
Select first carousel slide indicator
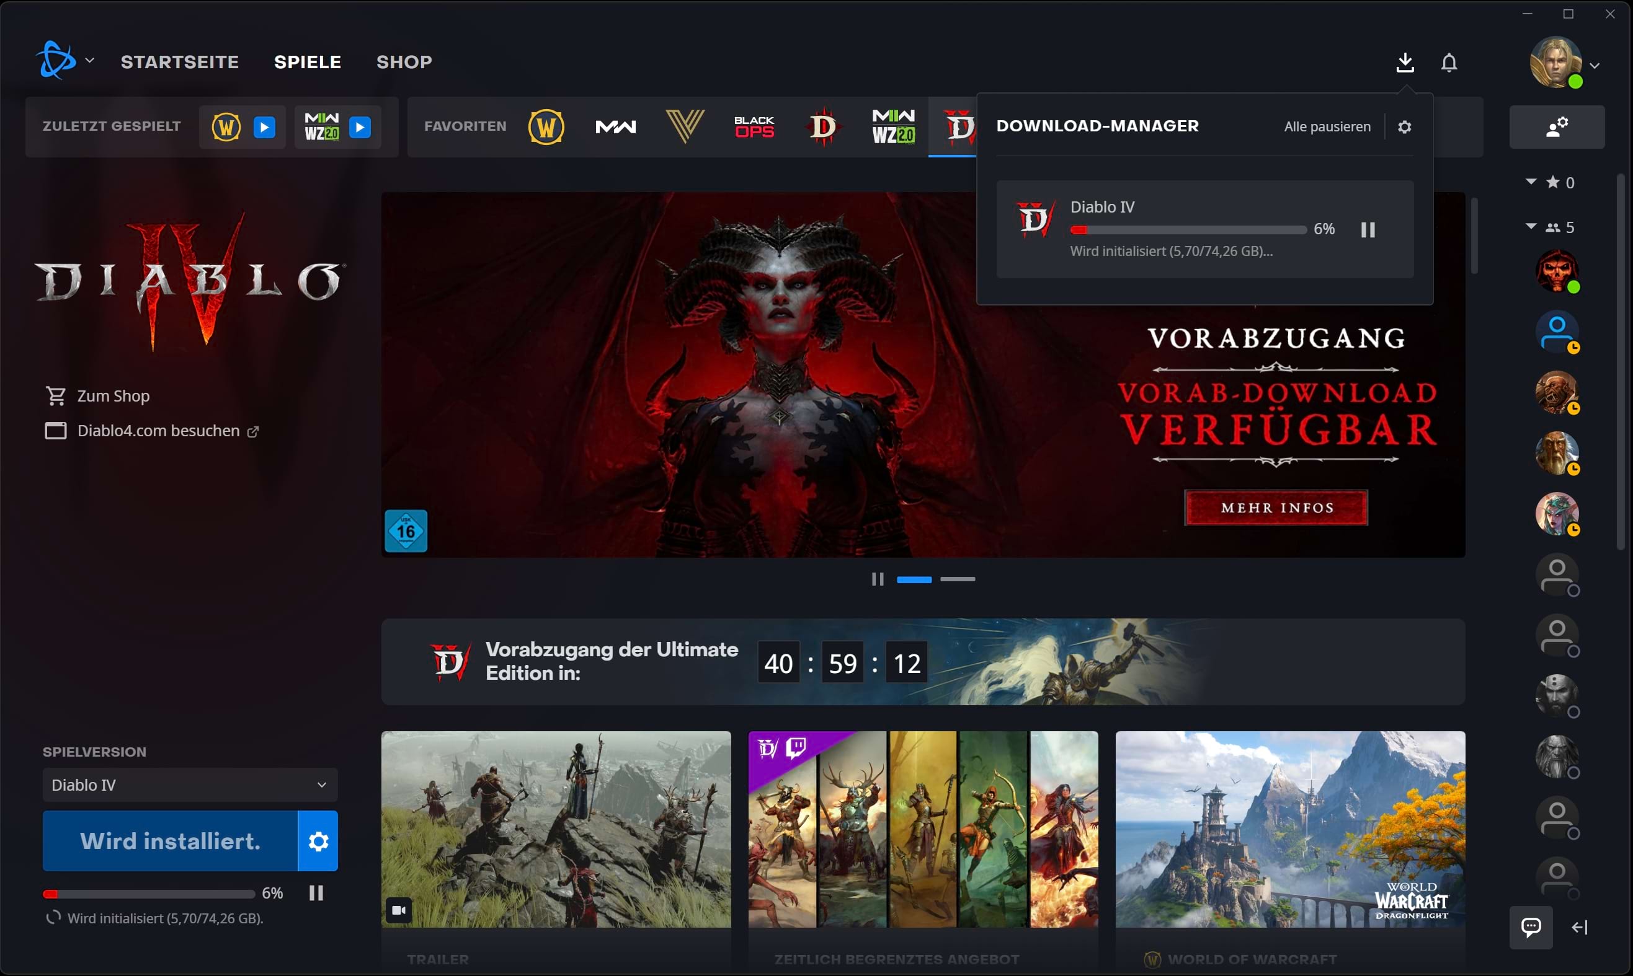914,579
